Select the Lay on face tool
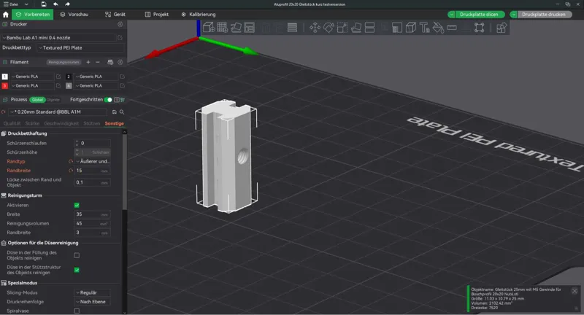Screen dimensions: 584x315 tap(356, 28)
